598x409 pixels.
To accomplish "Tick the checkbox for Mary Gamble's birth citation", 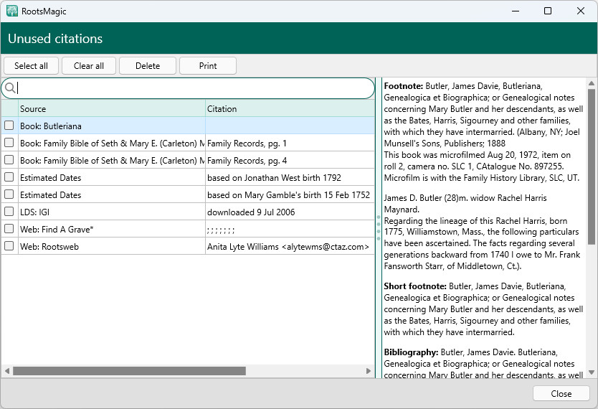I will 9,194.
